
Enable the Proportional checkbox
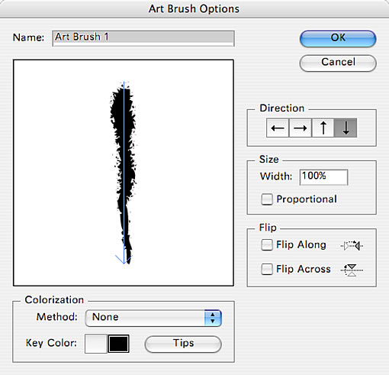click(x=267, y=199)
